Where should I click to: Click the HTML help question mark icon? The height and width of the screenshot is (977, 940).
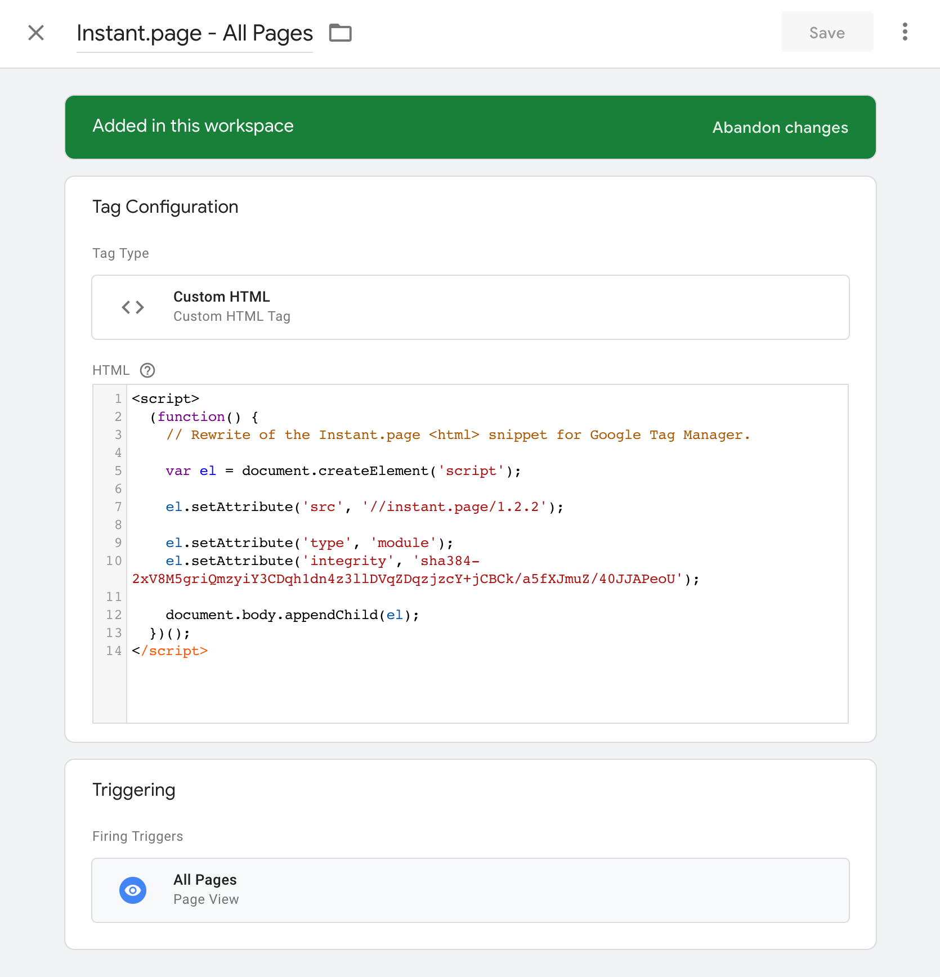click(147, 370)
